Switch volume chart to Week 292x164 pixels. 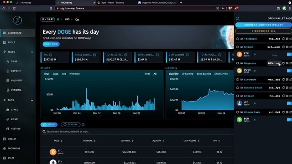[147, 74]
